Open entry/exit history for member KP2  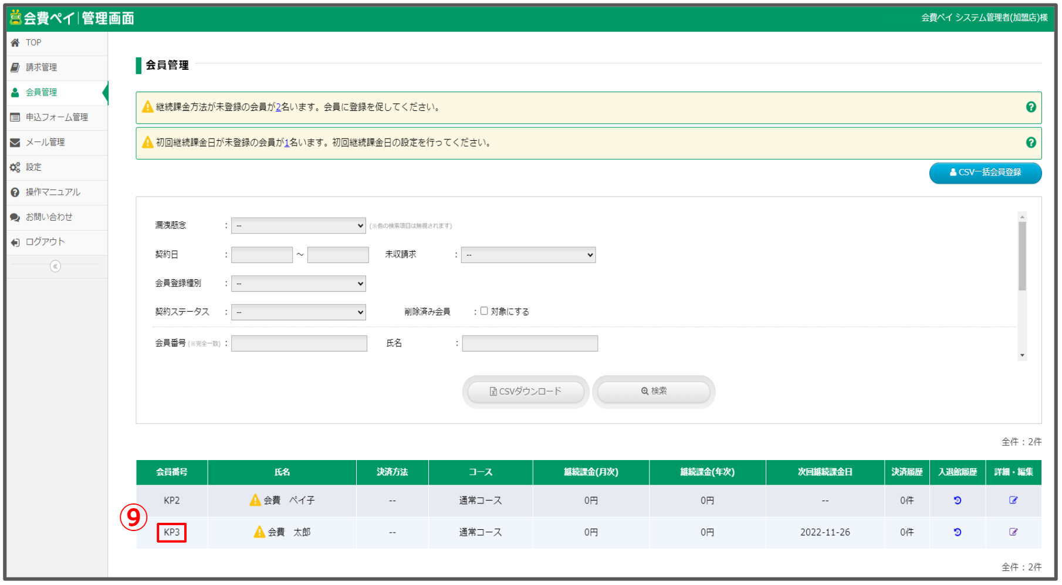point(957,501)
